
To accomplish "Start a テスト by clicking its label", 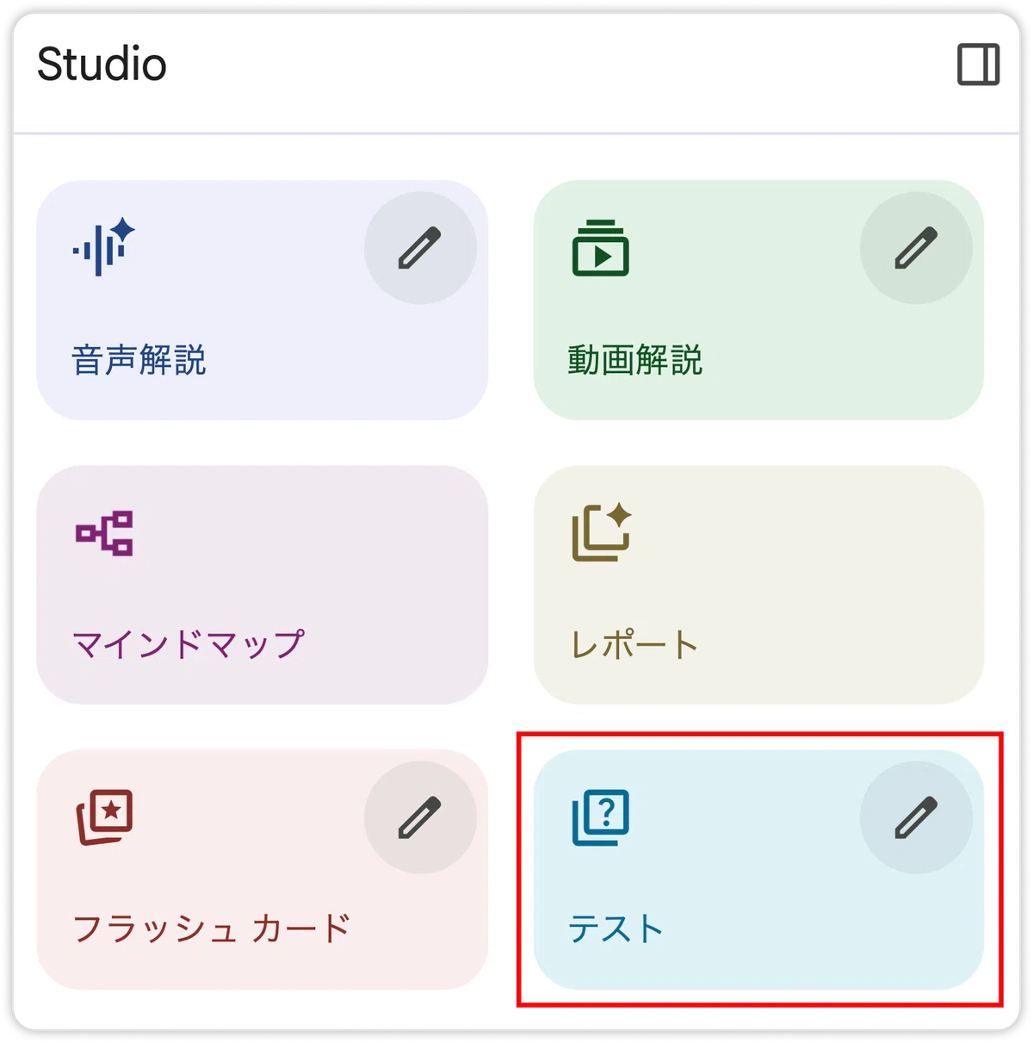I will point(615,928).
